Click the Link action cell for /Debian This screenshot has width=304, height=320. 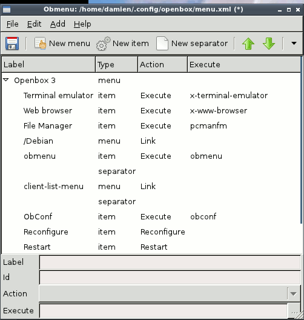(148, 141)
